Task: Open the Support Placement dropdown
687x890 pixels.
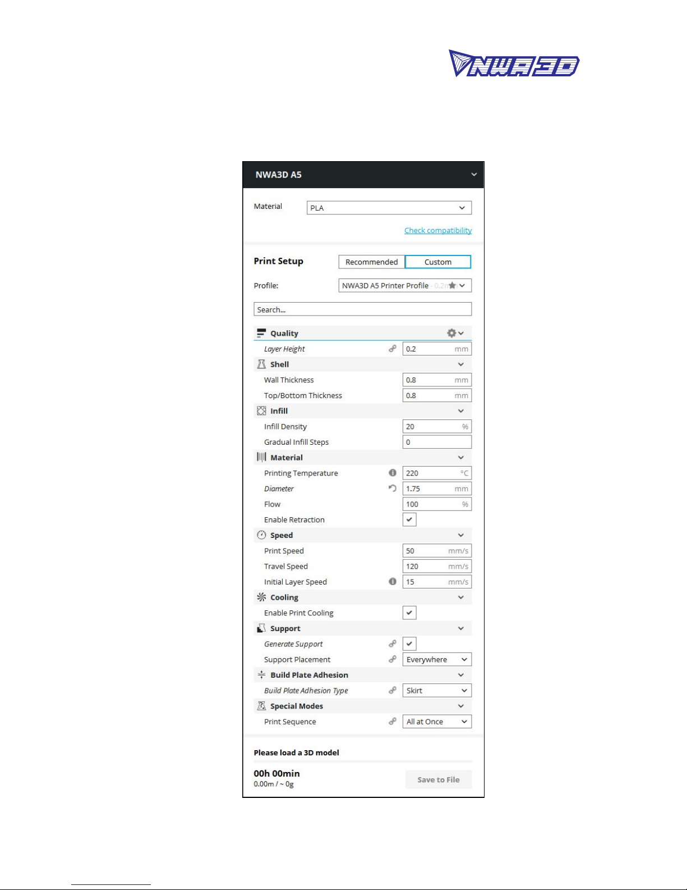Action: [437, 659]
